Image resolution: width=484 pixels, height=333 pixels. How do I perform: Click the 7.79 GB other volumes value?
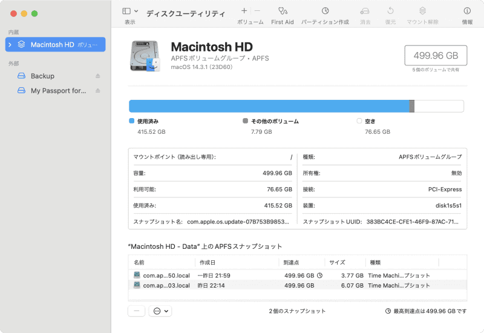[x=261, y=132]
